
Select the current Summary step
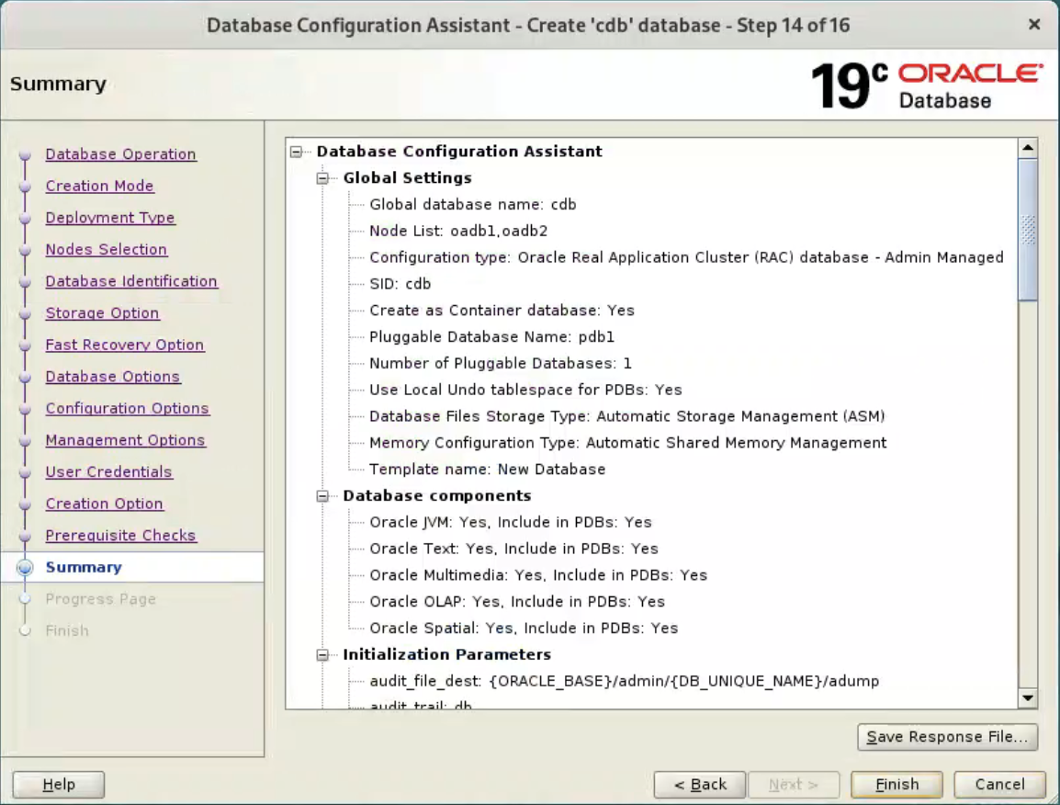[x=84, y=567]
